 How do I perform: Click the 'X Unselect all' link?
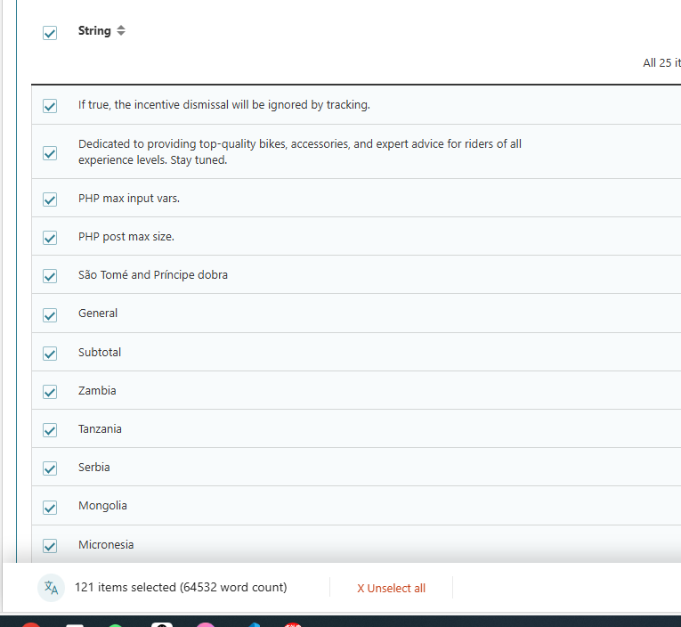(391, 589)
